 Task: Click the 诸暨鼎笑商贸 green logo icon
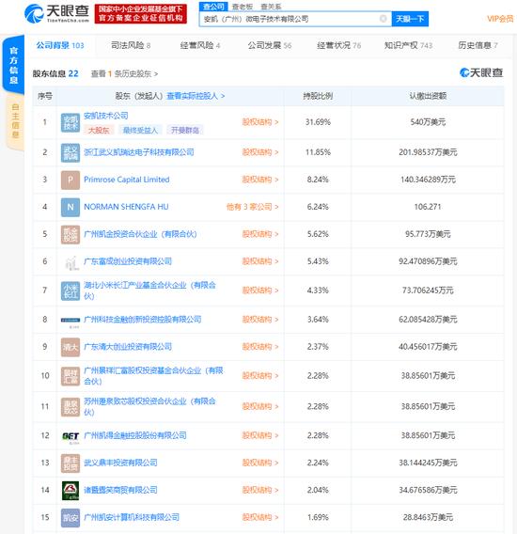pyautogui.click(x=70, y=491)
